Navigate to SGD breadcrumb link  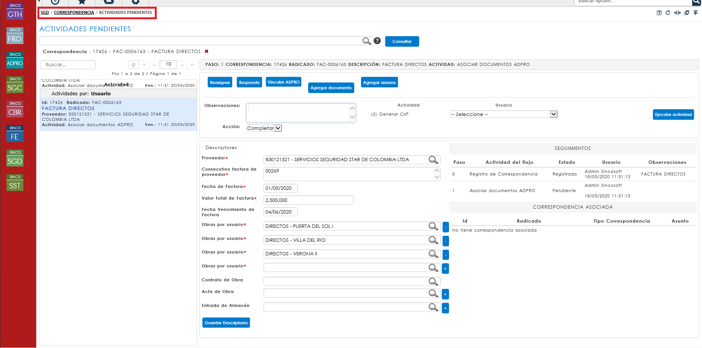point(45,12)
